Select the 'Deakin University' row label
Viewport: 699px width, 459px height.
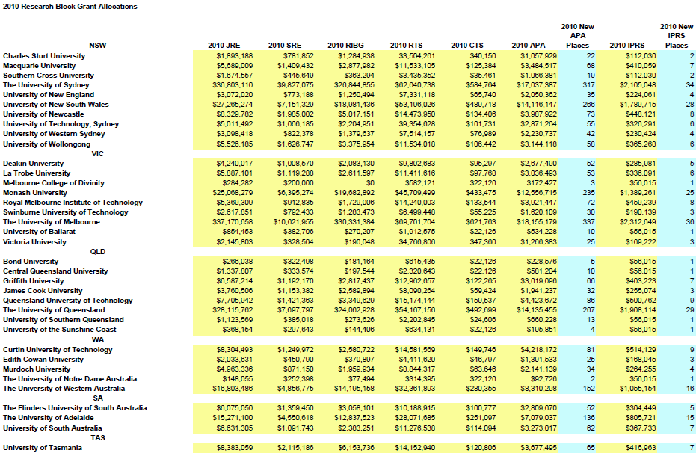pos(33,164)
